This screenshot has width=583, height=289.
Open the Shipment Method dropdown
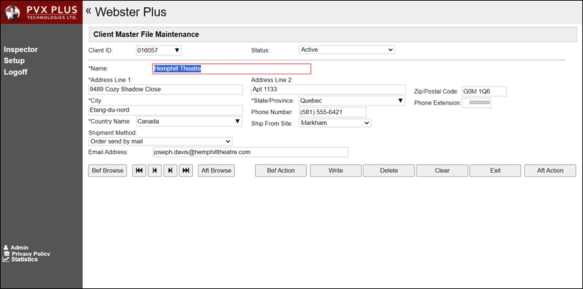coord(161,141)
